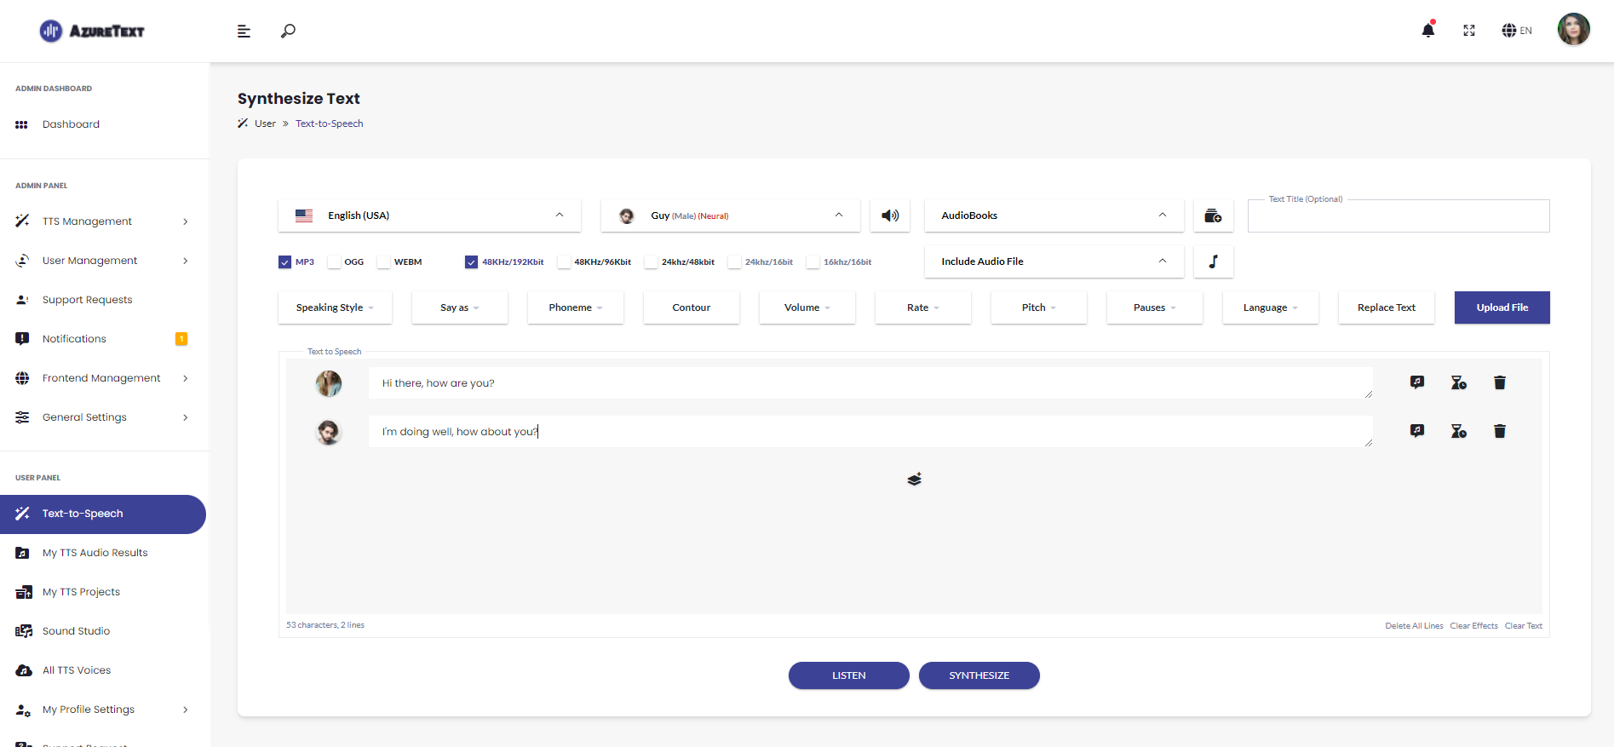The height and width of the screenshot is (747, 1614).
Task: Click the Text Title (Optional) input field
Action: tap(1399, 216)
